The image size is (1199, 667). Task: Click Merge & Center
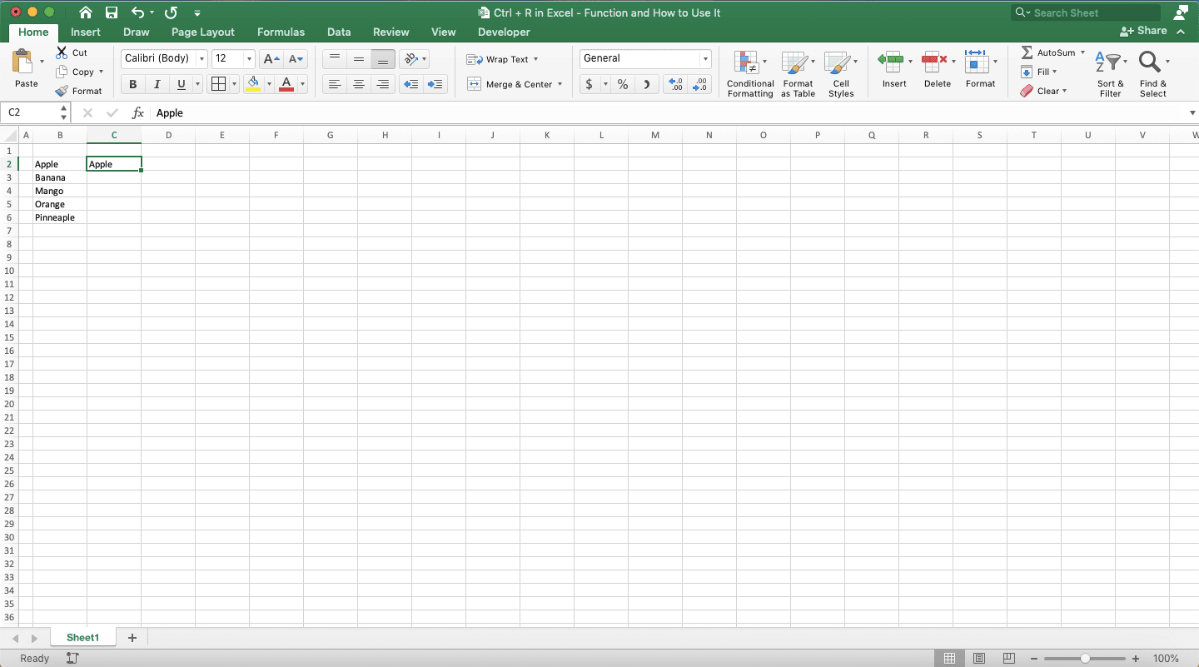[x=514, y=84]
